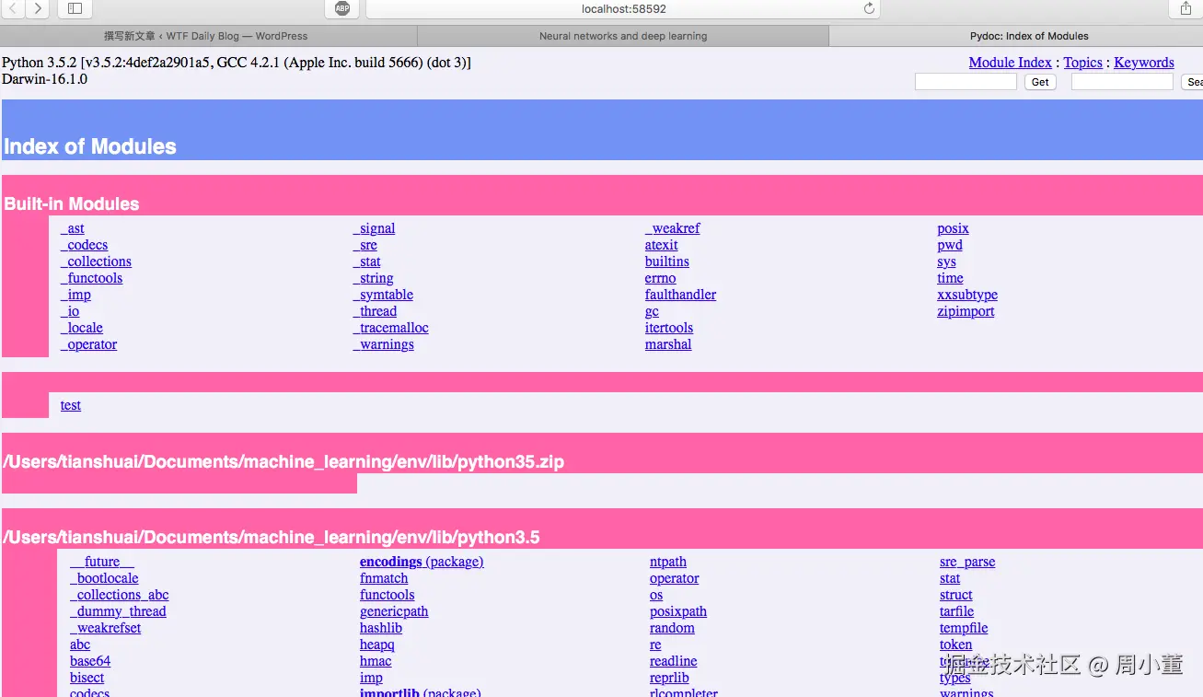Open the zipimport module link
Screen dimensions: 1203x697
(x=966, y=311)
